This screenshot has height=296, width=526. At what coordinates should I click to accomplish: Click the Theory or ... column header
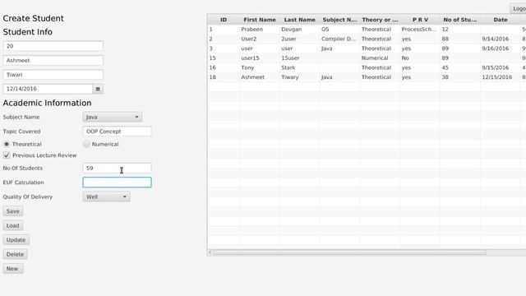coord(380,20)
